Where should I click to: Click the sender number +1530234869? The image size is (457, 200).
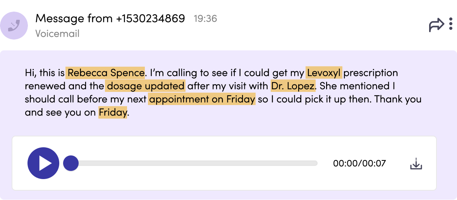pos(150,18)
